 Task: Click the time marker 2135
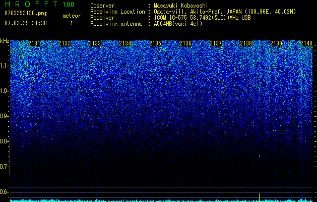click(x=155, y=43)
